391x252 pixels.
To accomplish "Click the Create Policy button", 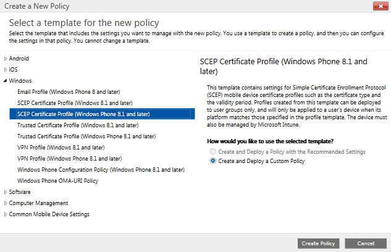I will [x=318, y=243].
